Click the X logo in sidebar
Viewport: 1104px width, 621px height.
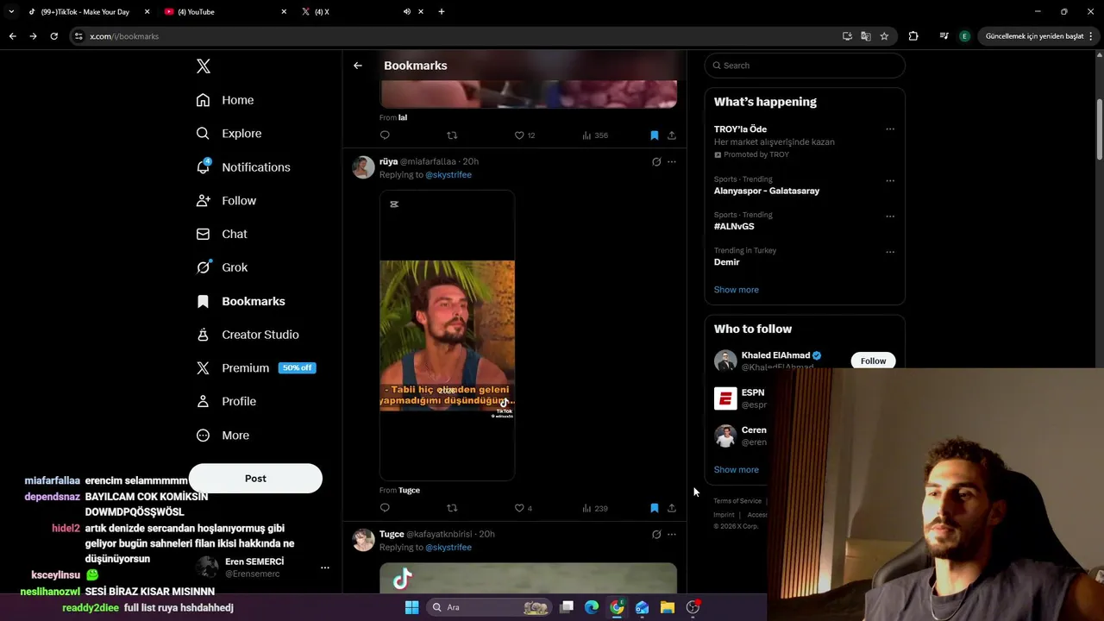point(203,66)
